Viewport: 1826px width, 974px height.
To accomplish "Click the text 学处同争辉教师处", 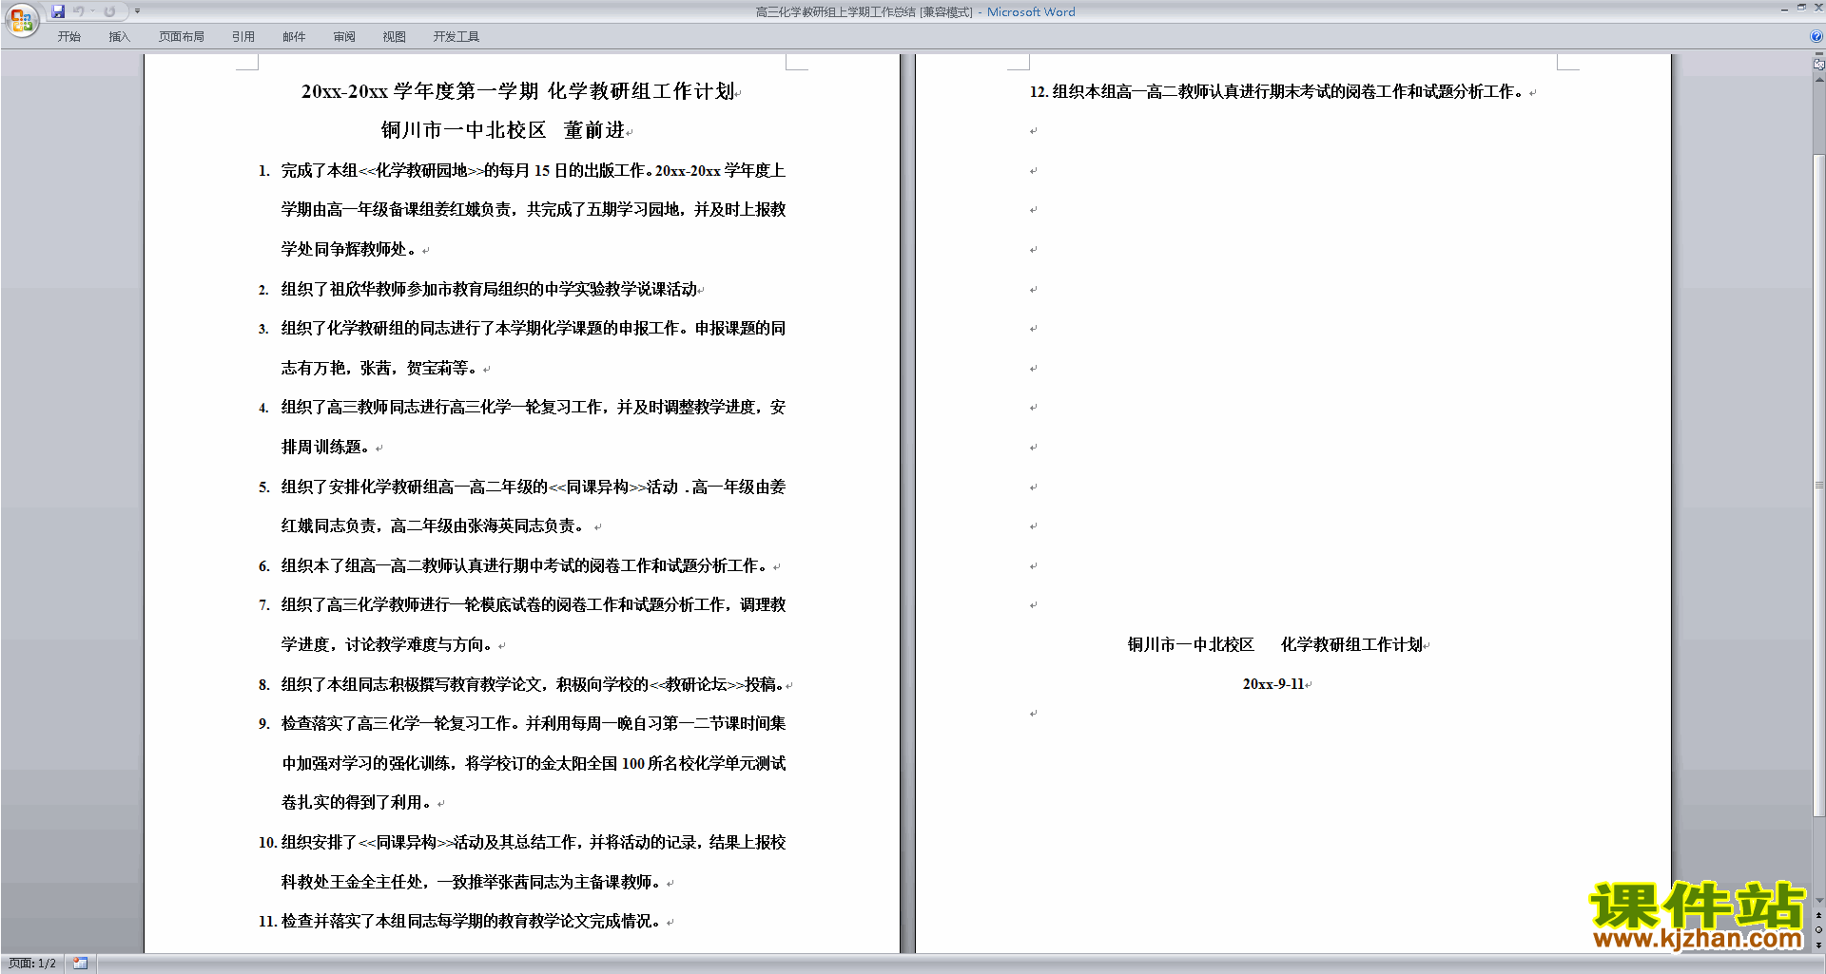I will (349, 249).
